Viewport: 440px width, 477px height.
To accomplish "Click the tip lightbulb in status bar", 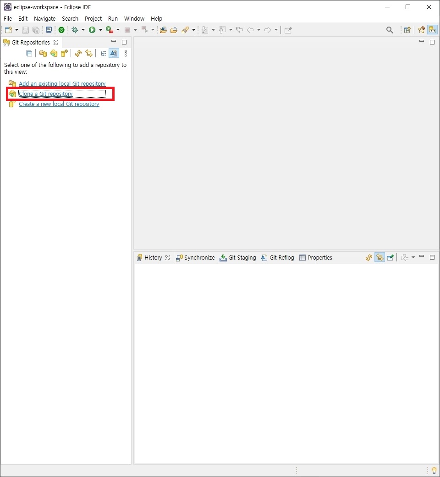I will tap(434, 471).
